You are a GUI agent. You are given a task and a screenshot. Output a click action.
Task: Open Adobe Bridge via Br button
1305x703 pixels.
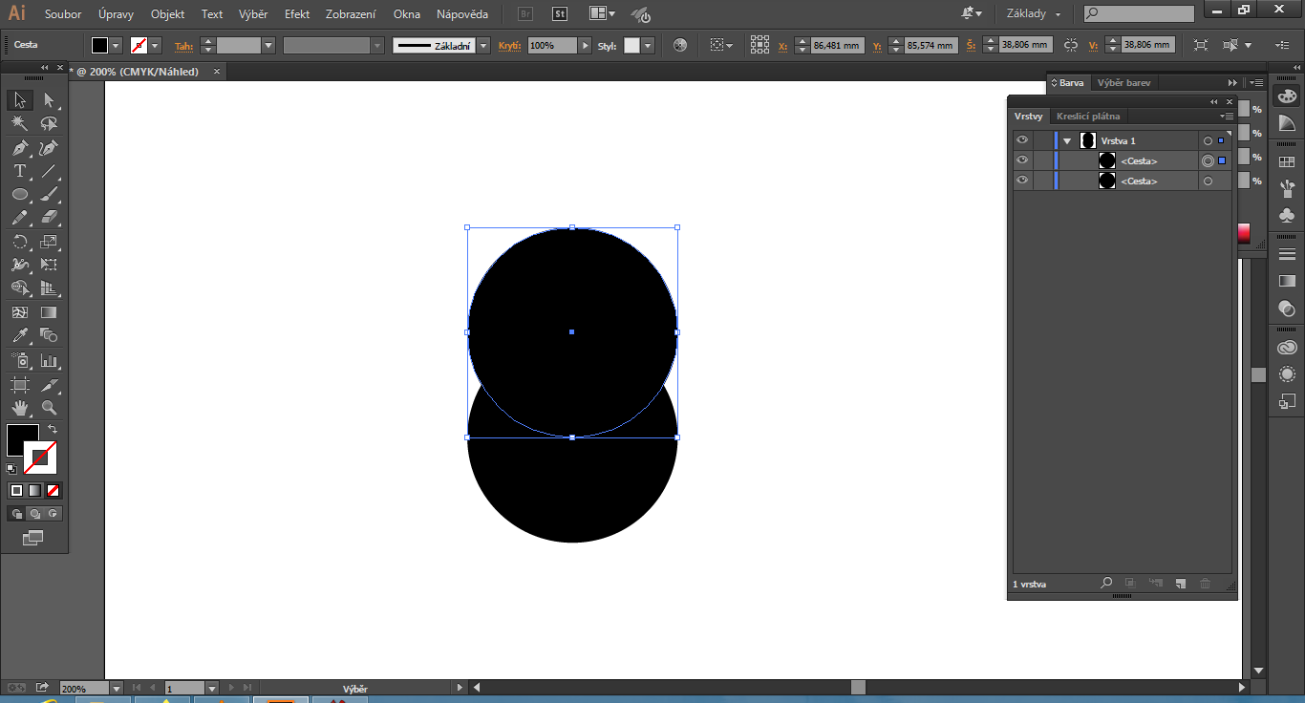[524, 14]
